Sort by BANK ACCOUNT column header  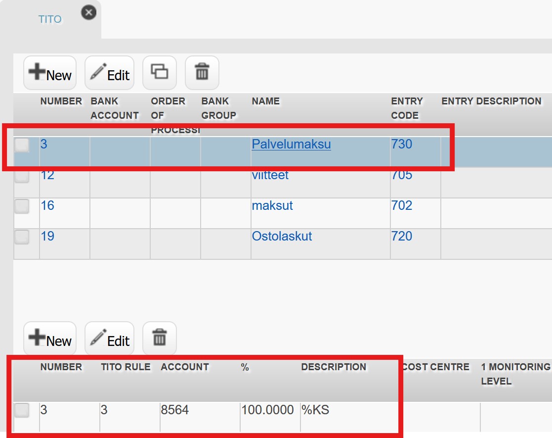pos(115,108)
